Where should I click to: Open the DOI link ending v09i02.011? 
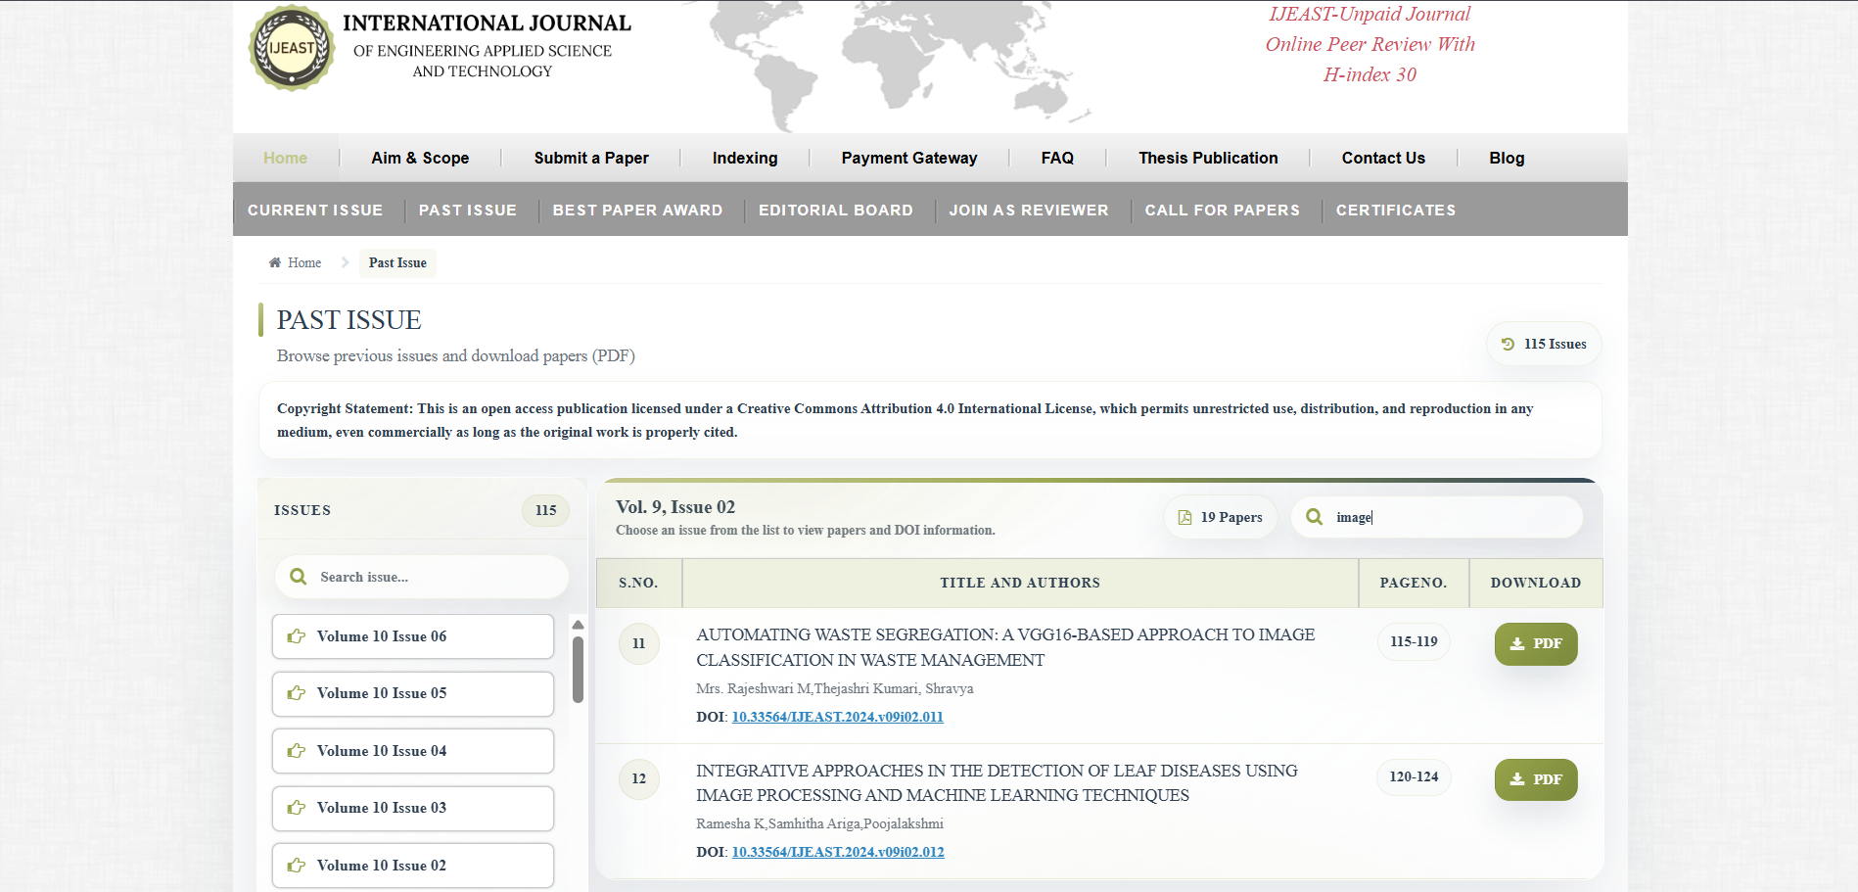coord(837,717)
